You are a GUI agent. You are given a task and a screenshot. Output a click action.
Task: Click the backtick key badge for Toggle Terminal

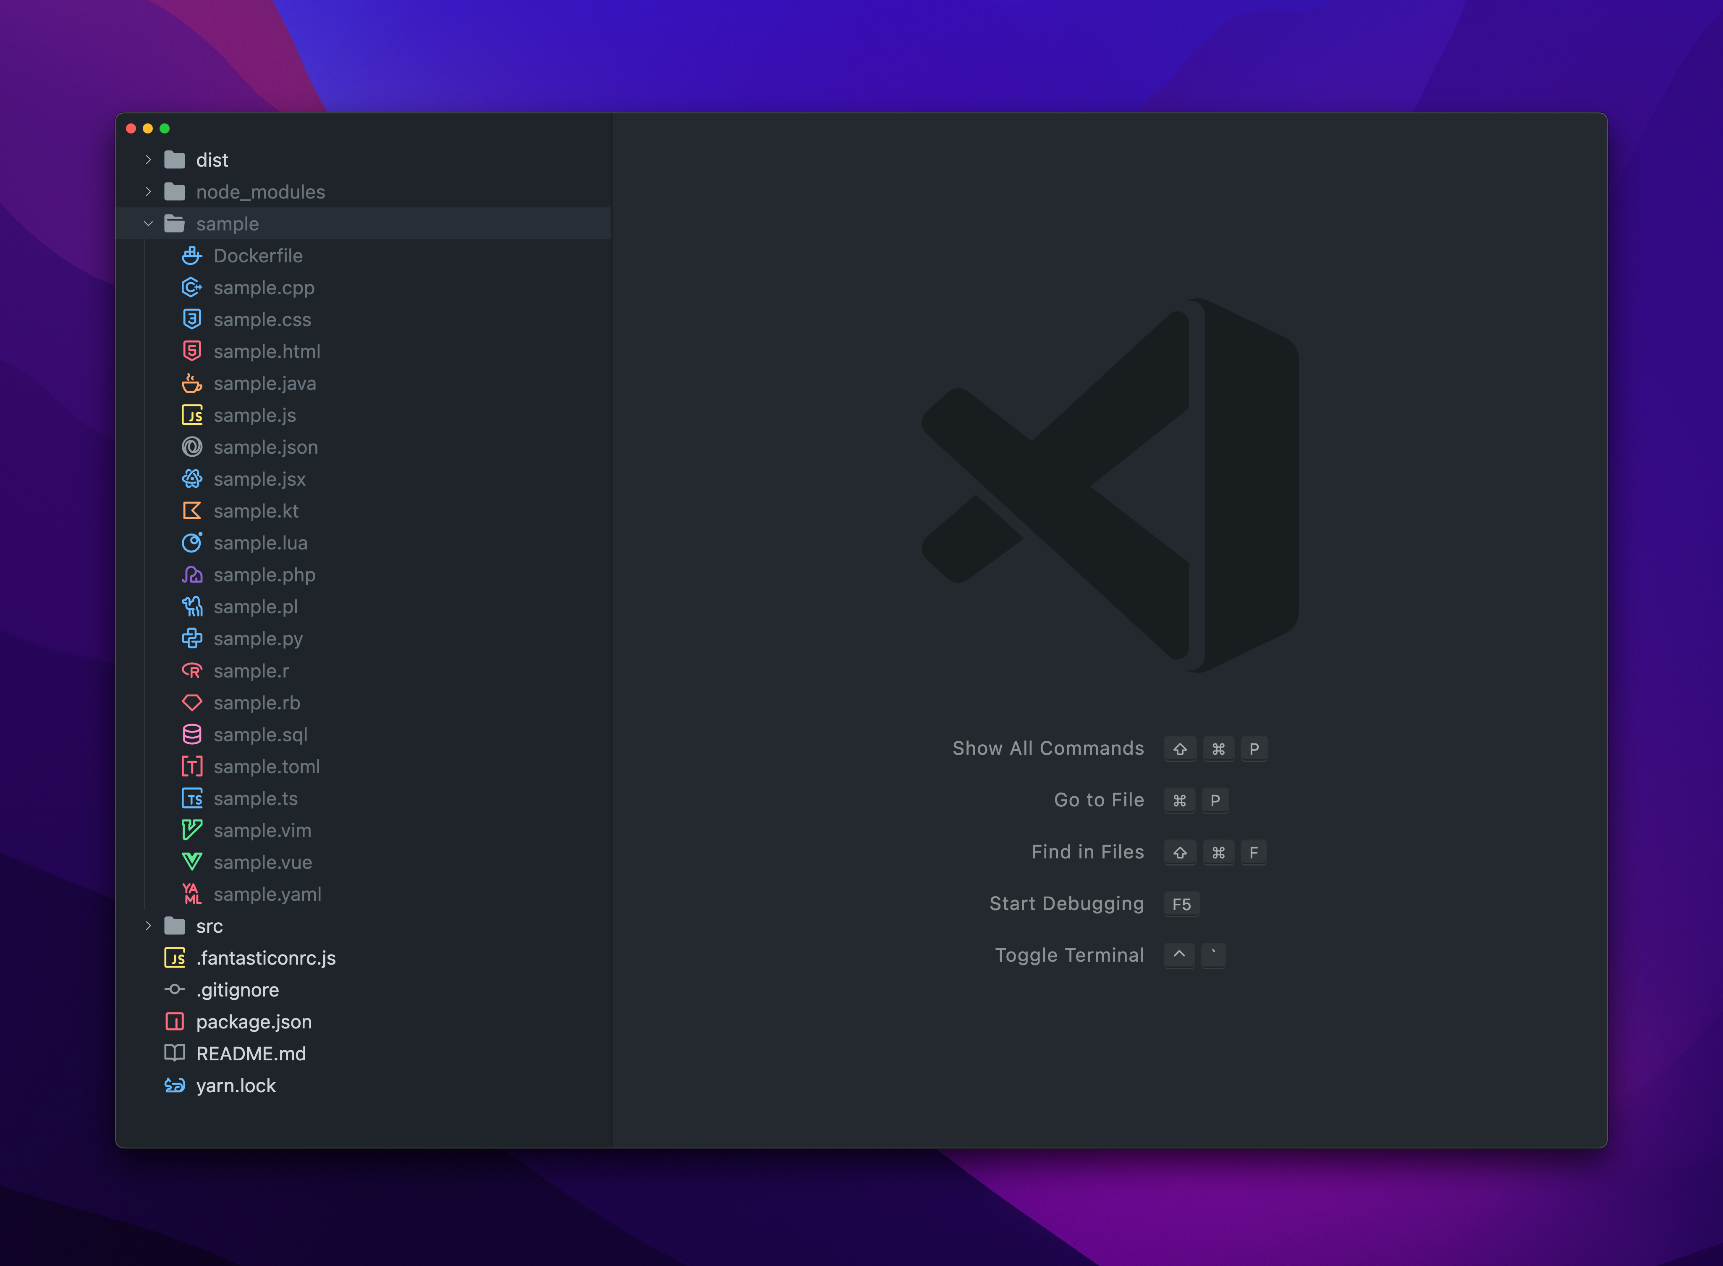1213,956
